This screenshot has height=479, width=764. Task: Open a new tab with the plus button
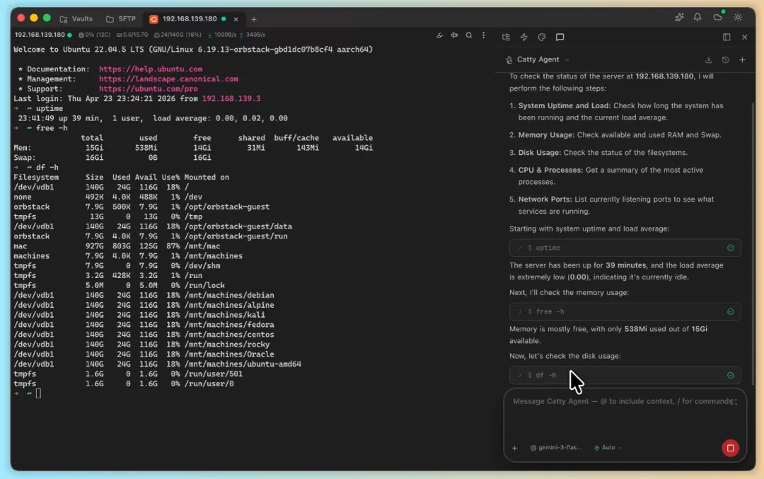click(254, 19)
